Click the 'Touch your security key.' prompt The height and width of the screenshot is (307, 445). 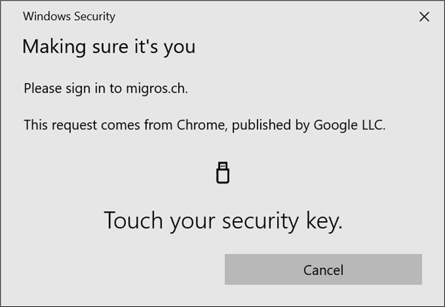point(223,221)
